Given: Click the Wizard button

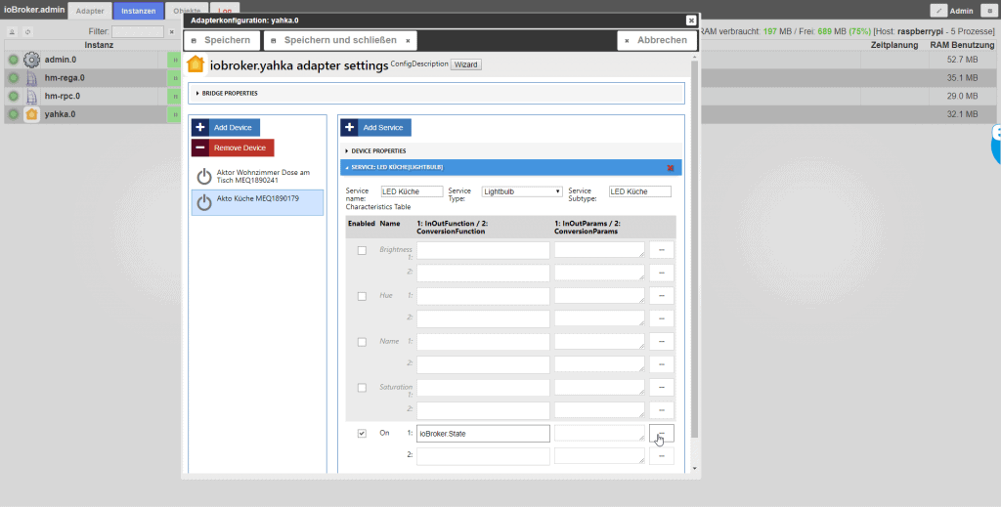Looking at the screenshot, I should pyautogui.click(x=466, y=64).
